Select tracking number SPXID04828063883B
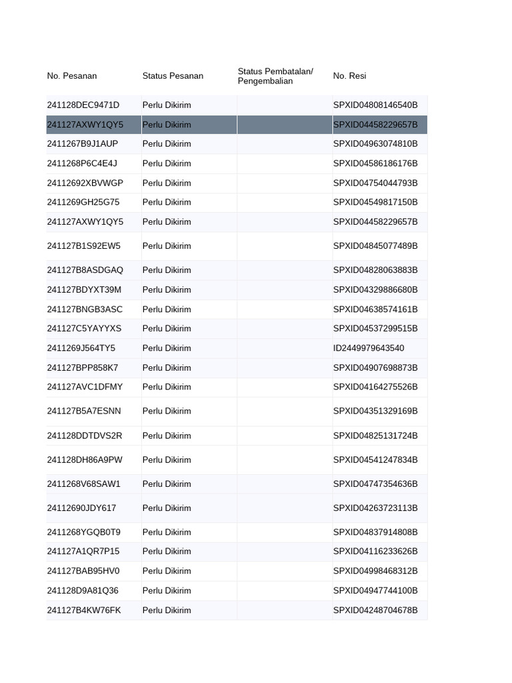Image resolution: width=512 pixels, height=683 pixels. pos(375,270)
